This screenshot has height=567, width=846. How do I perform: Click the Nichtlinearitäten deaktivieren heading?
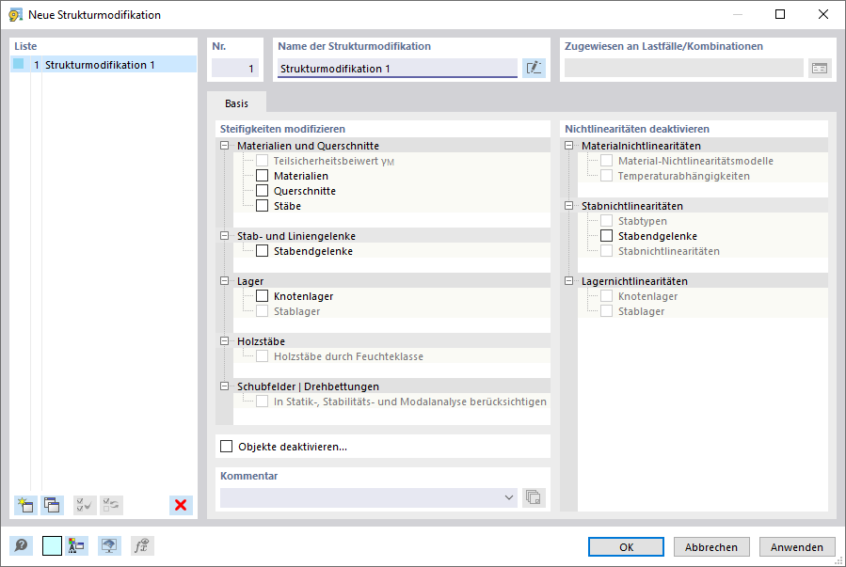637,129
